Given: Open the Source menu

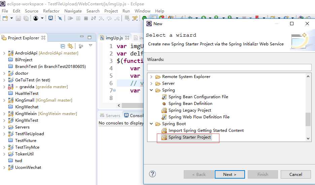Looking at the screenshot, I should coord(32,11).
